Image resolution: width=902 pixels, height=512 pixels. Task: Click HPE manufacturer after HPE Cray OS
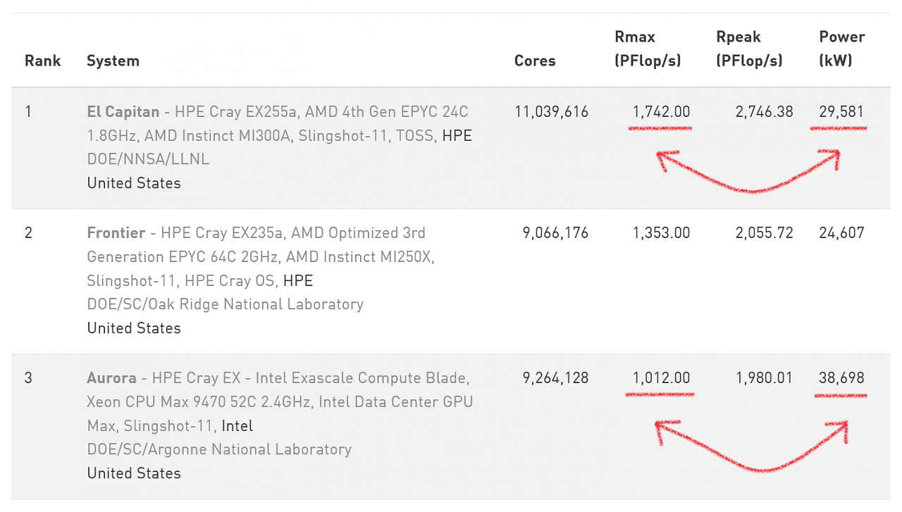point(298,280)
